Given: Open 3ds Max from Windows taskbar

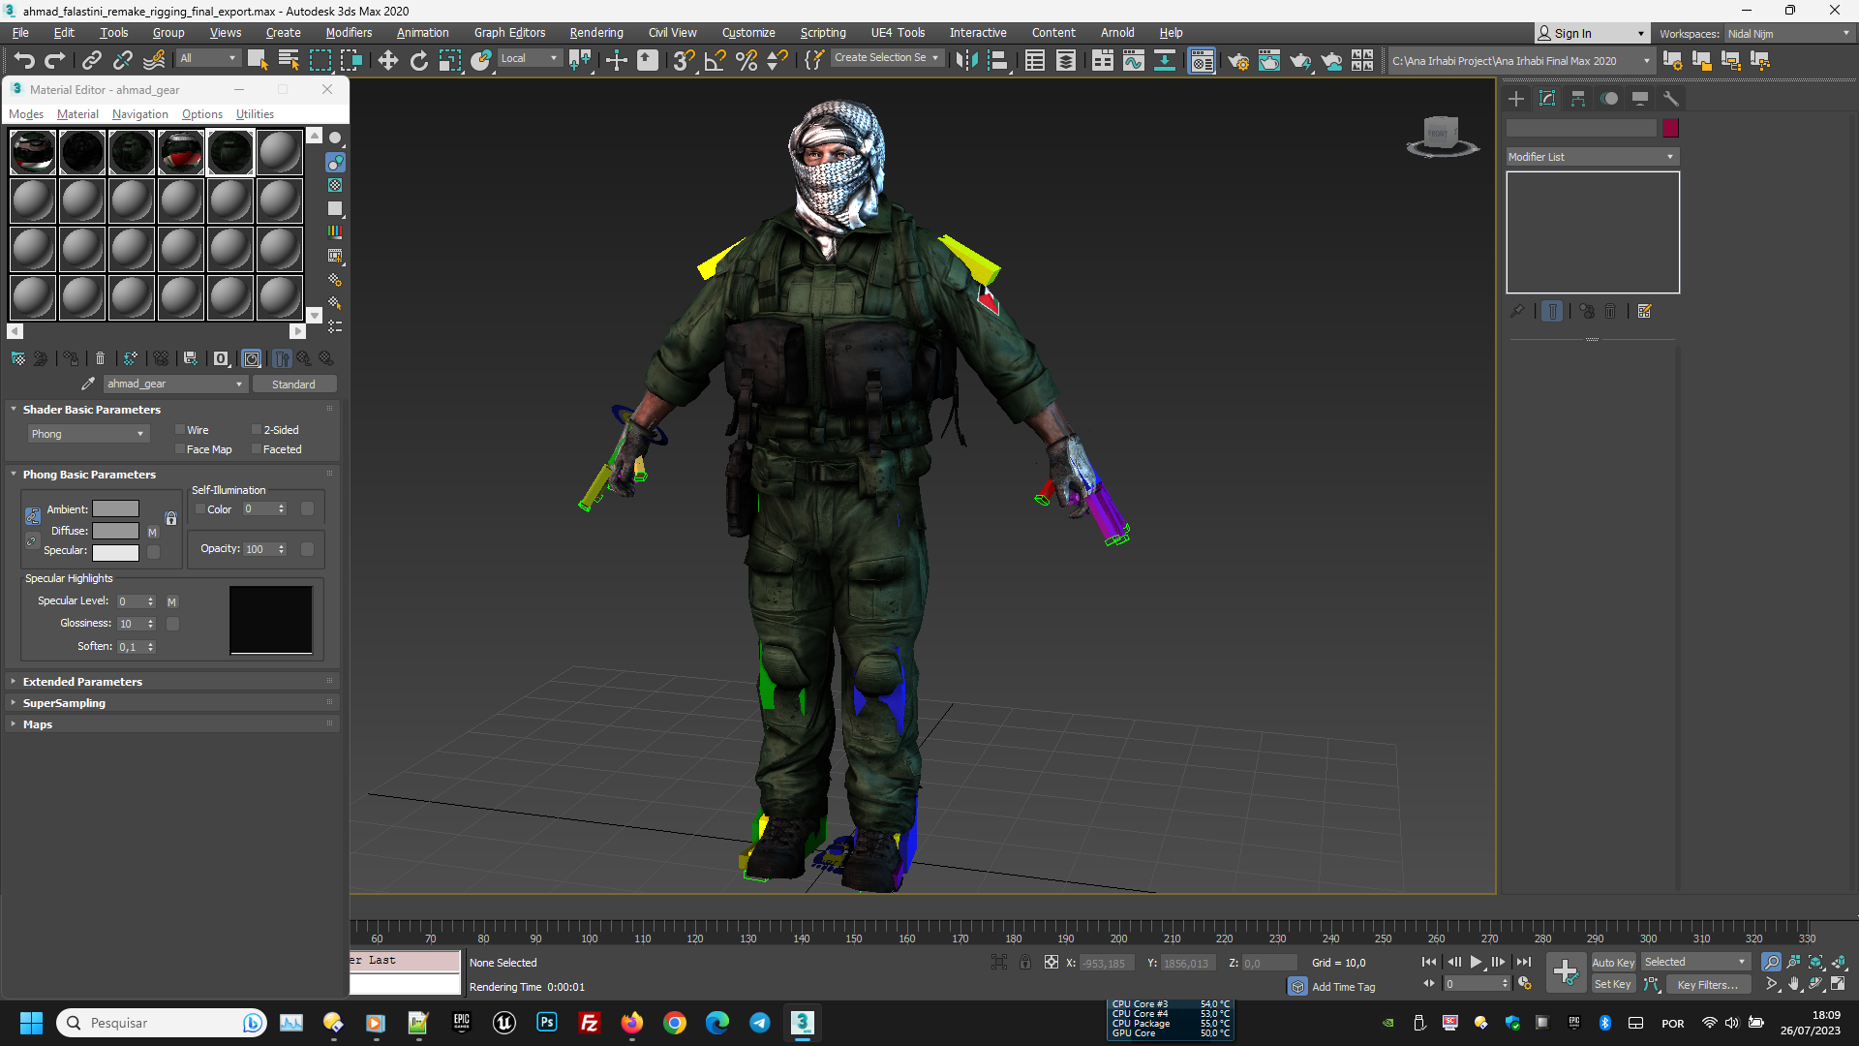Looking at the screenshot, I should point(802,1023).
